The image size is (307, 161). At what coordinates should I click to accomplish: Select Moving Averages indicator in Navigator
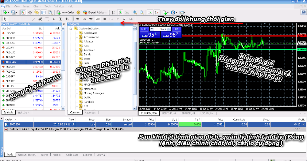[94, 93]
